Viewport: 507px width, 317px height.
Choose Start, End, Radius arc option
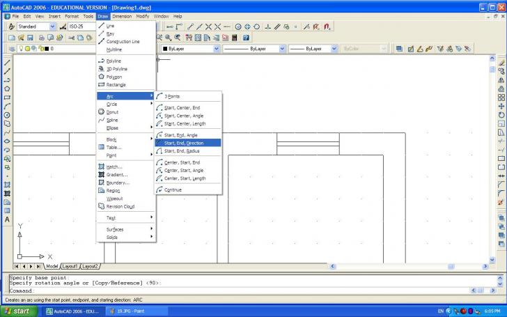pos(188,151)
